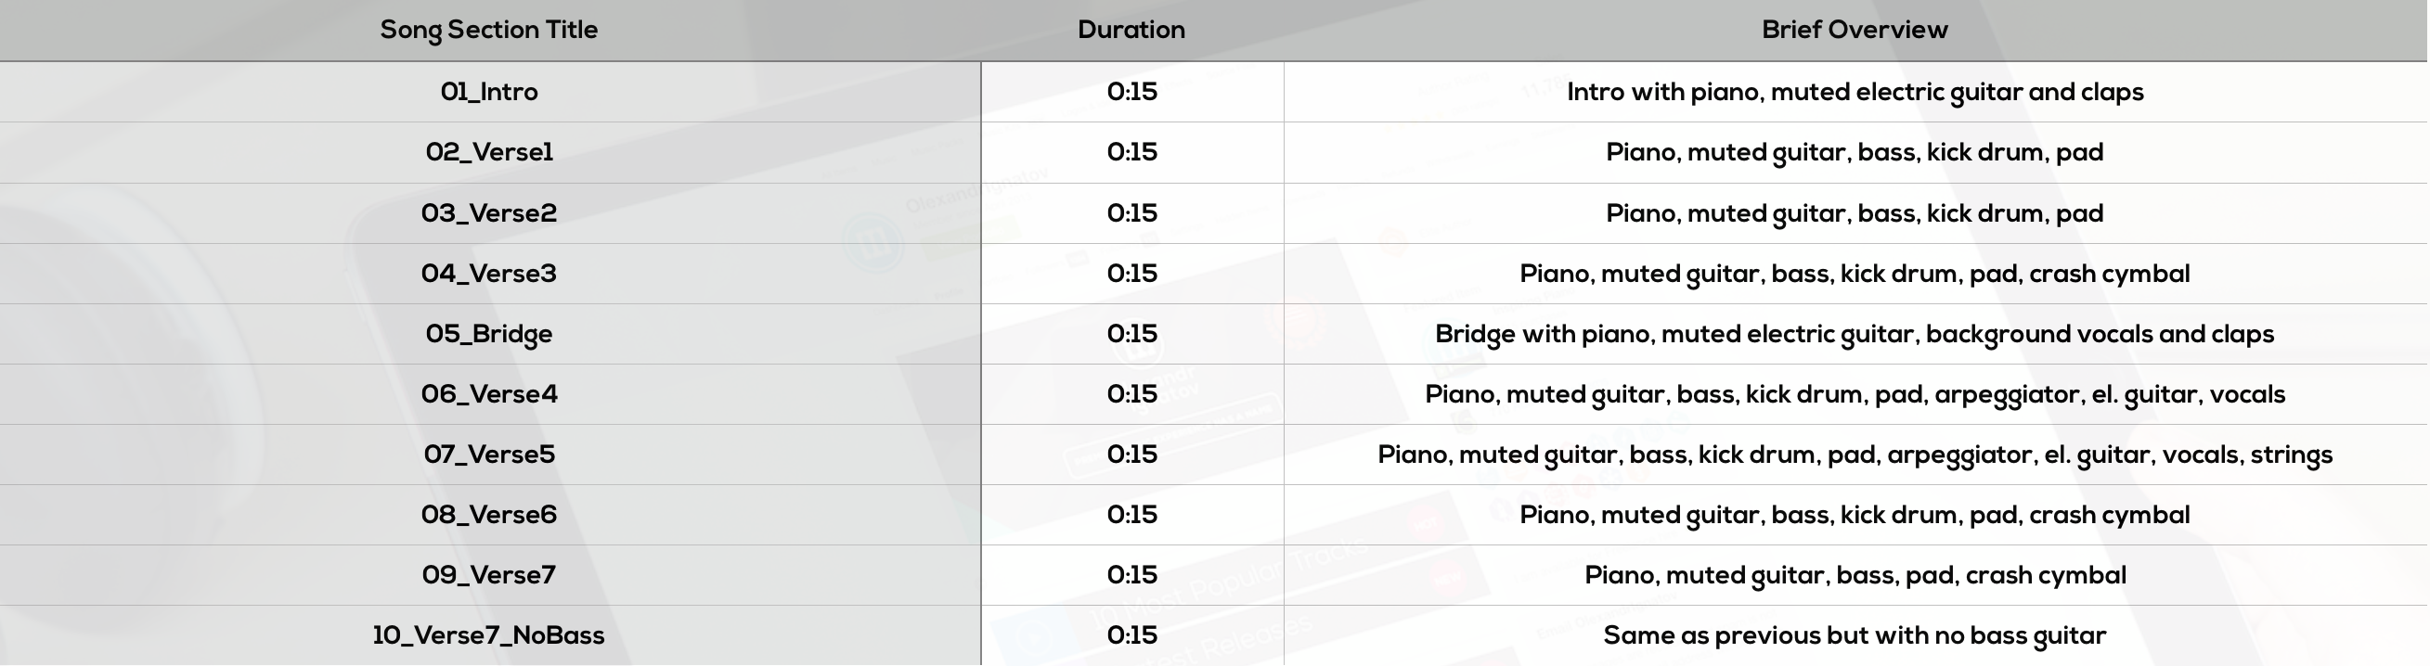Click the 09_Verse7 overview without kick drum

pos(1855,575)
